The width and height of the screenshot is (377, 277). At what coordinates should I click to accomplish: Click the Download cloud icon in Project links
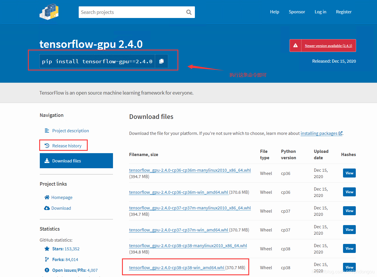[47, 208]
